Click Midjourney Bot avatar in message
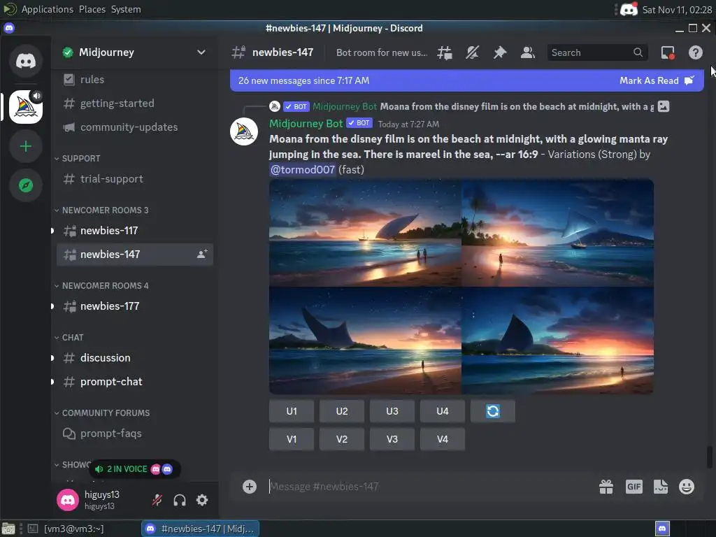Screen dimensions: 716x537 coord(244,131)
